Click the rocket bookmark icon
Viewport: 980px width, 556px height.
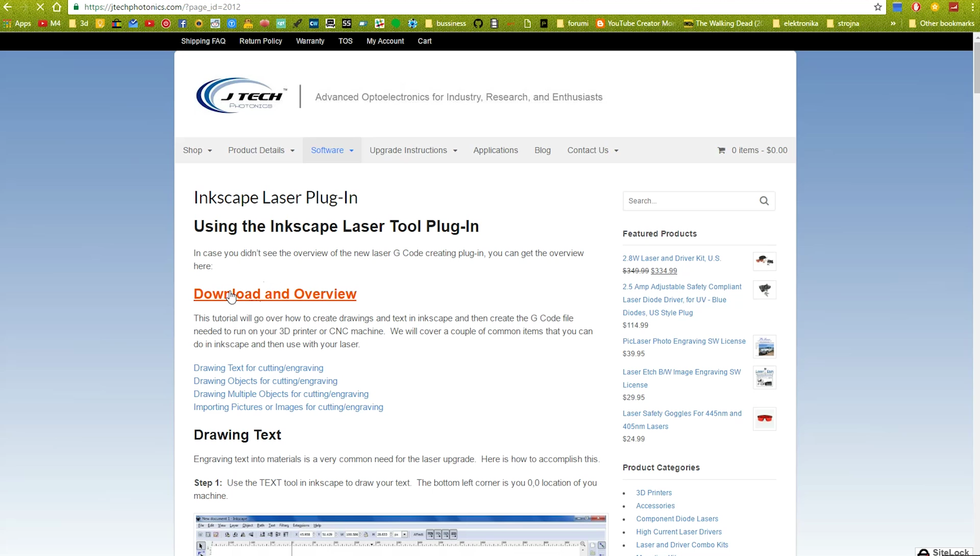(x=298, y=23)
